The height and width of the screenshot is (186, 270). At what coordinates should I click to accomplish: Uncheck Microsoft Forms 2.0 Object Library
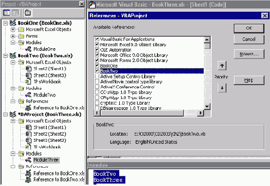pyautogui.click(x=97, y=60)
